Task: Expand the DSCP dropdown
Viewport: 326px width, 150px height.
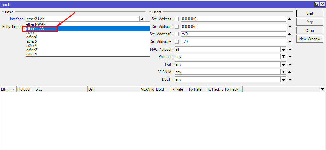Action: click(283, 79)
